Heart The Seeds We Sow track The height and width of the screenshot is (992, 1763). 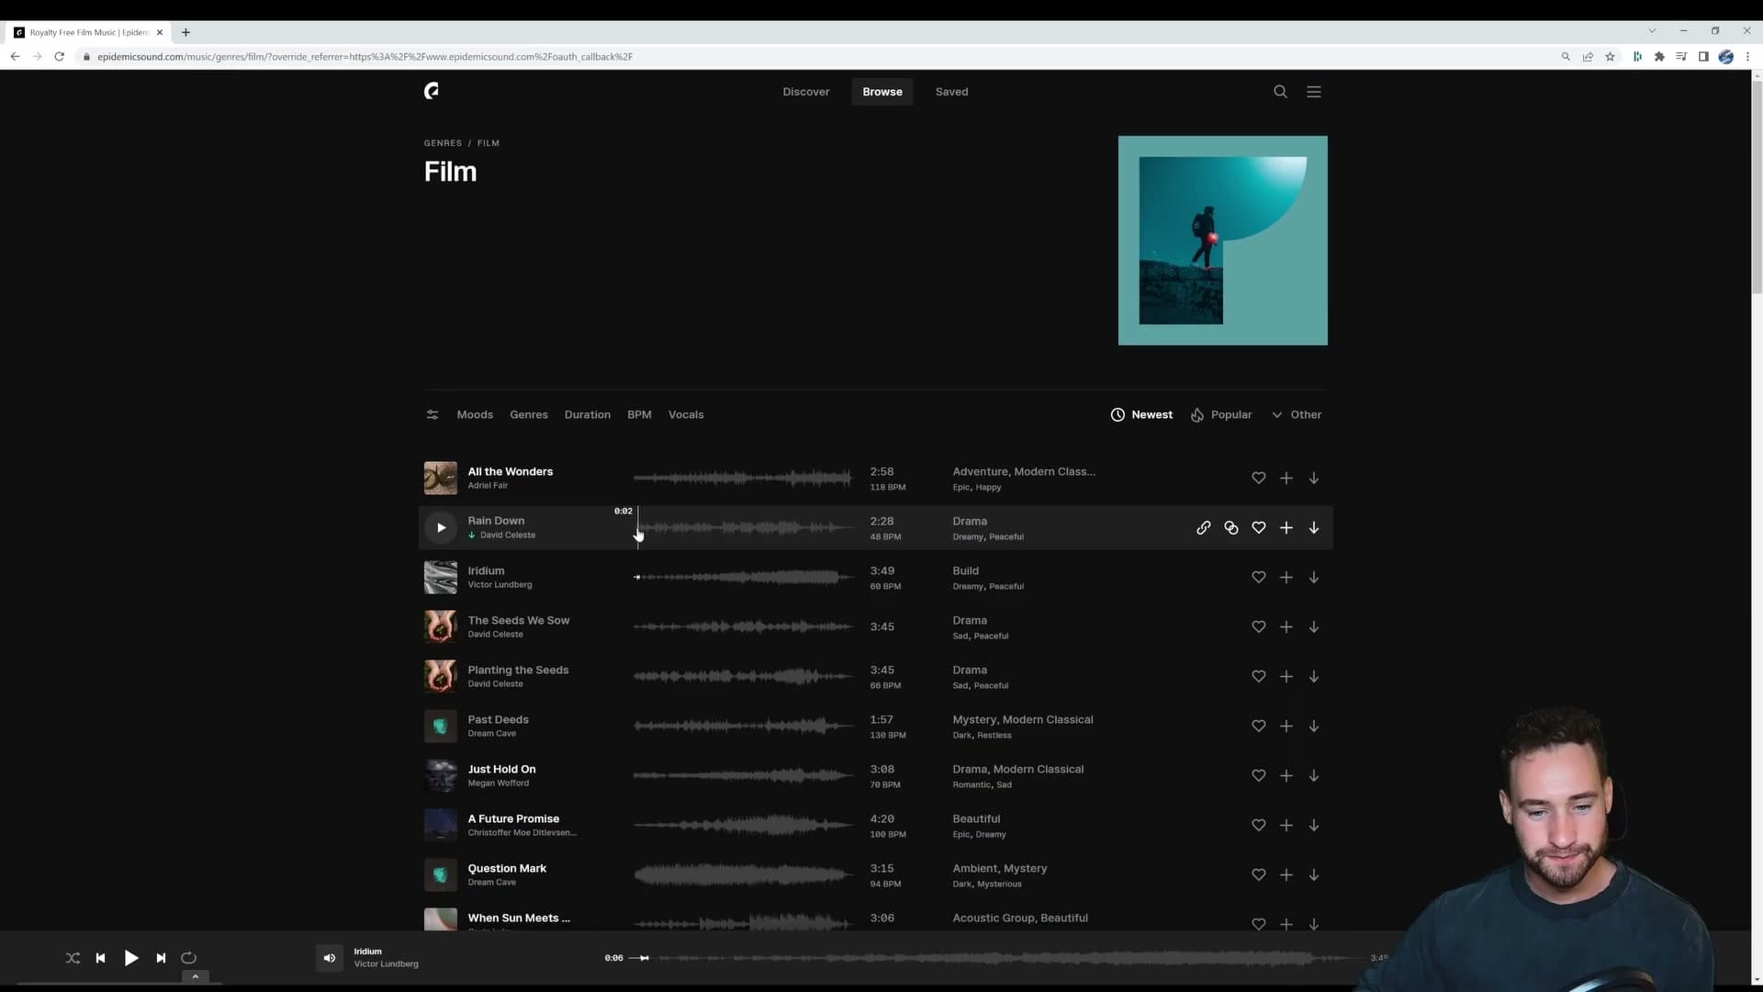1259,626
